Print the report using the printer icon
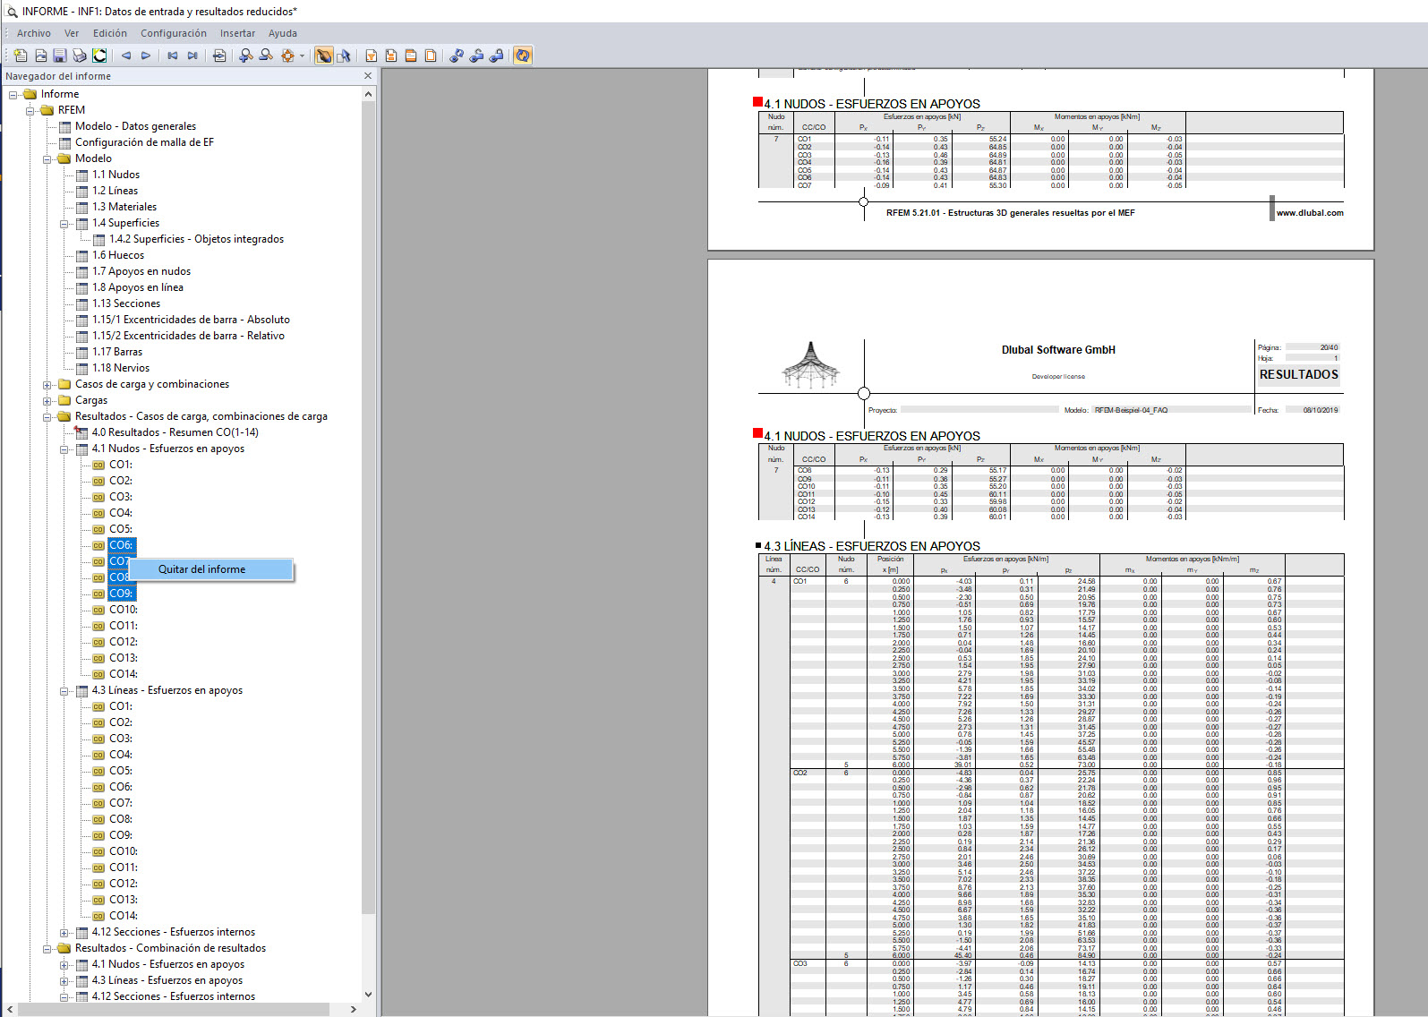Image resolution: width=1428 pixels, height=1017 pixels. [x=80, y=56]
